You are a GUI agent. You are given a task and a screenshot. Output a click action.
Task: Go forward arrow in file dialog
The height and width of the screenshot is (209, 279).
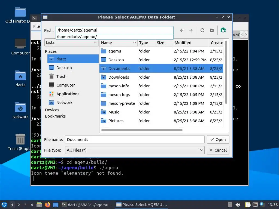point(191,30)
